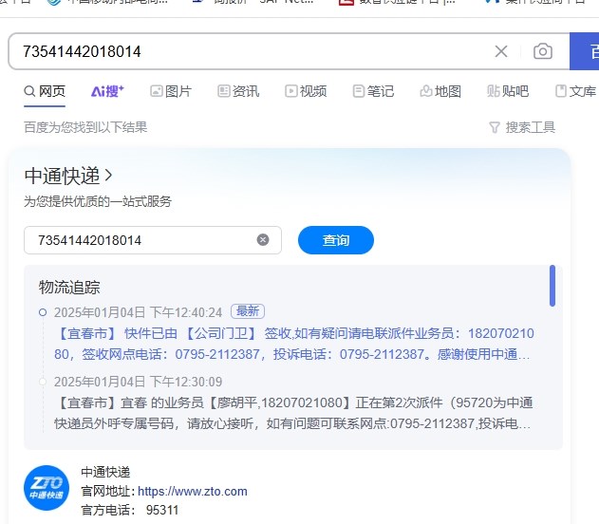Click the timestamp 2025年01月04日 下午12:30:09
The image size is (599, 524).
point(138,382)
